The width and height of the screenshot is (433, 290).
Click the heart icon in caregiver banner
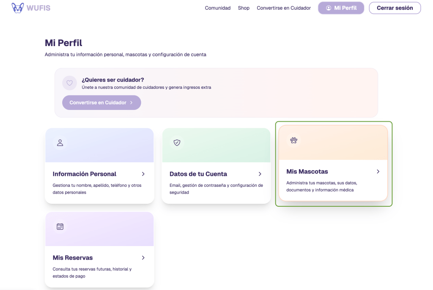(70, 83)
